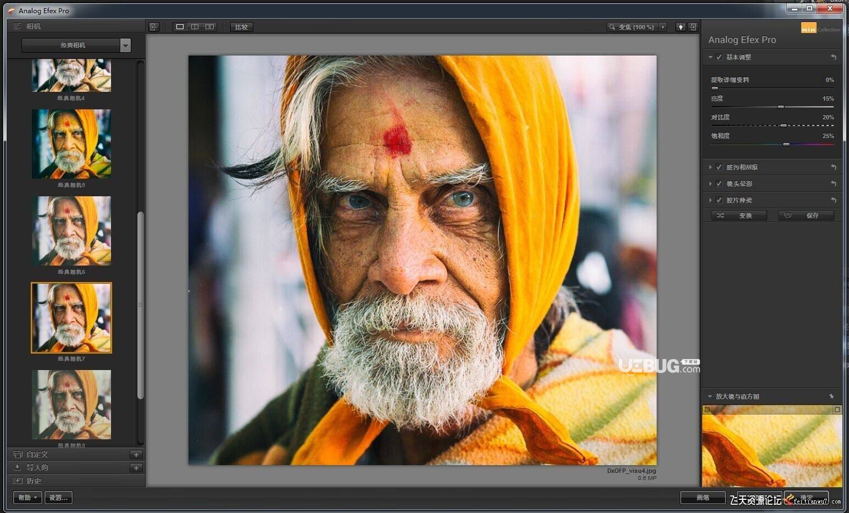Expand the 镜头晕影 section
Screen dimensions: 849x513
[x=711, y=184]
